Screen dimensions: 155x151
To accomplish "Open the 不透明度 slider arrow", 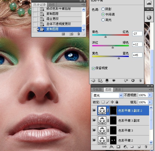I will pos(150,95).
